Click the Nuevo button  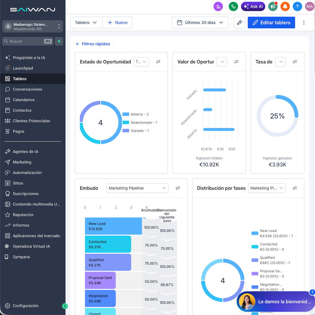pyautogui.click(x=117, y=22)
